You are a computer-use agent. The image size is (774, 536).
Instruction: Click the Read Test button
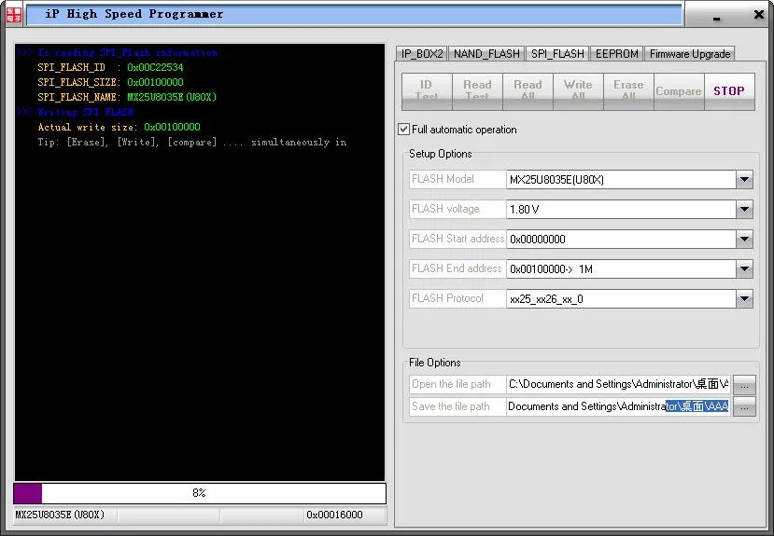coord(477,91)
